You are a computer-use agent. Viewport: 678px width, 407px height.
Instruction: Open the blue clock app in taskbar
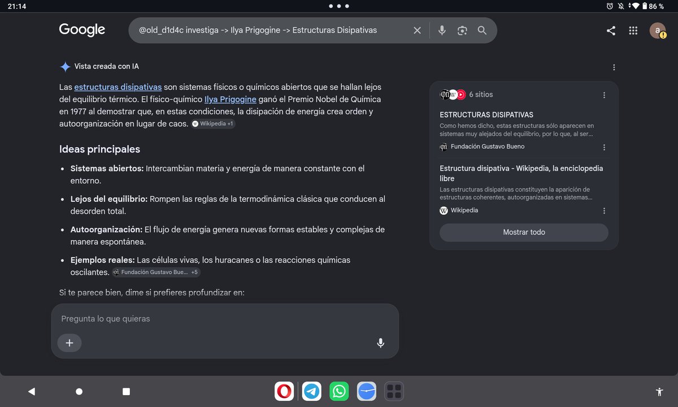click(x=367, y=391)
